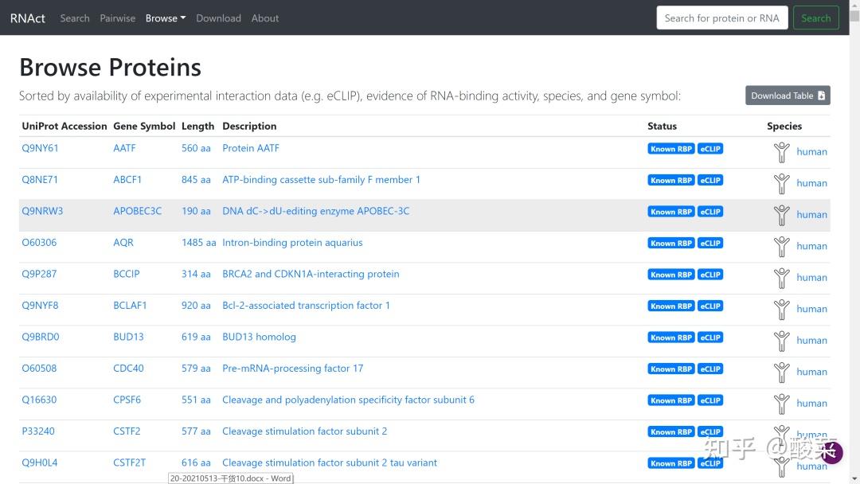Click the human figure icon for AQR

tap(781, 246)
